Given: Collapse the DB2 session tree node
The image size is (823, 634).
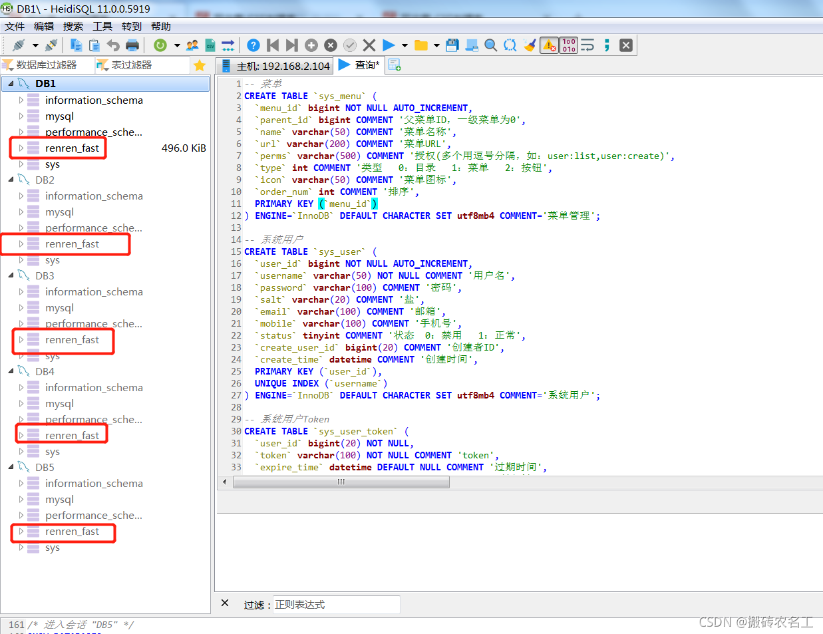Looking at the screenshot, I should coord(11,180).
